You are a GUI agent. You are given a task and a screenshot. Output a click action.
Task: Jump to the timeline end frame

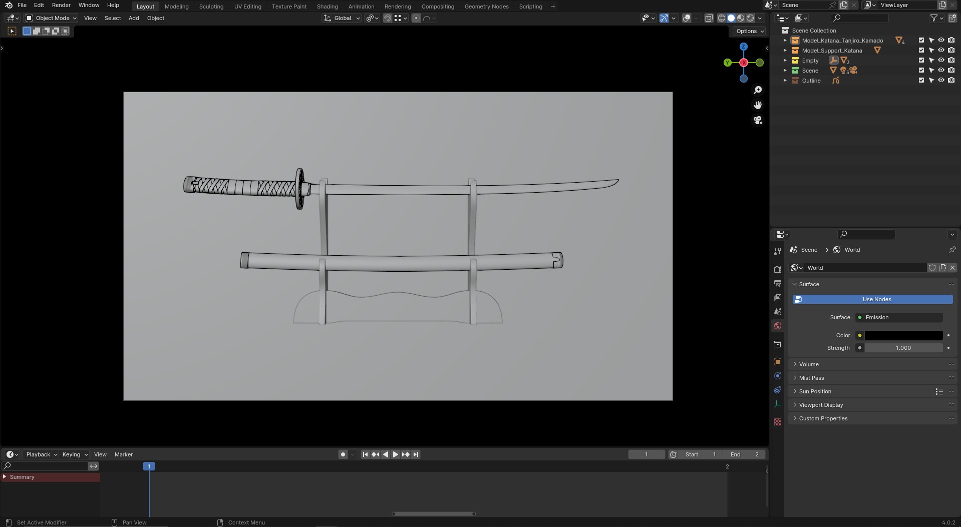(x=416, y=454)
